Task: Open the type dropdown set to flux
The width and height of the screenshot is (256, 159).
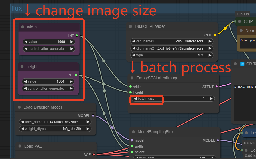Action: [x=172, y=55]
